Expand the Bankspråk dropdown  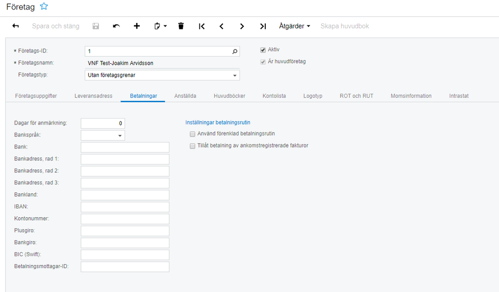[120, 136]
